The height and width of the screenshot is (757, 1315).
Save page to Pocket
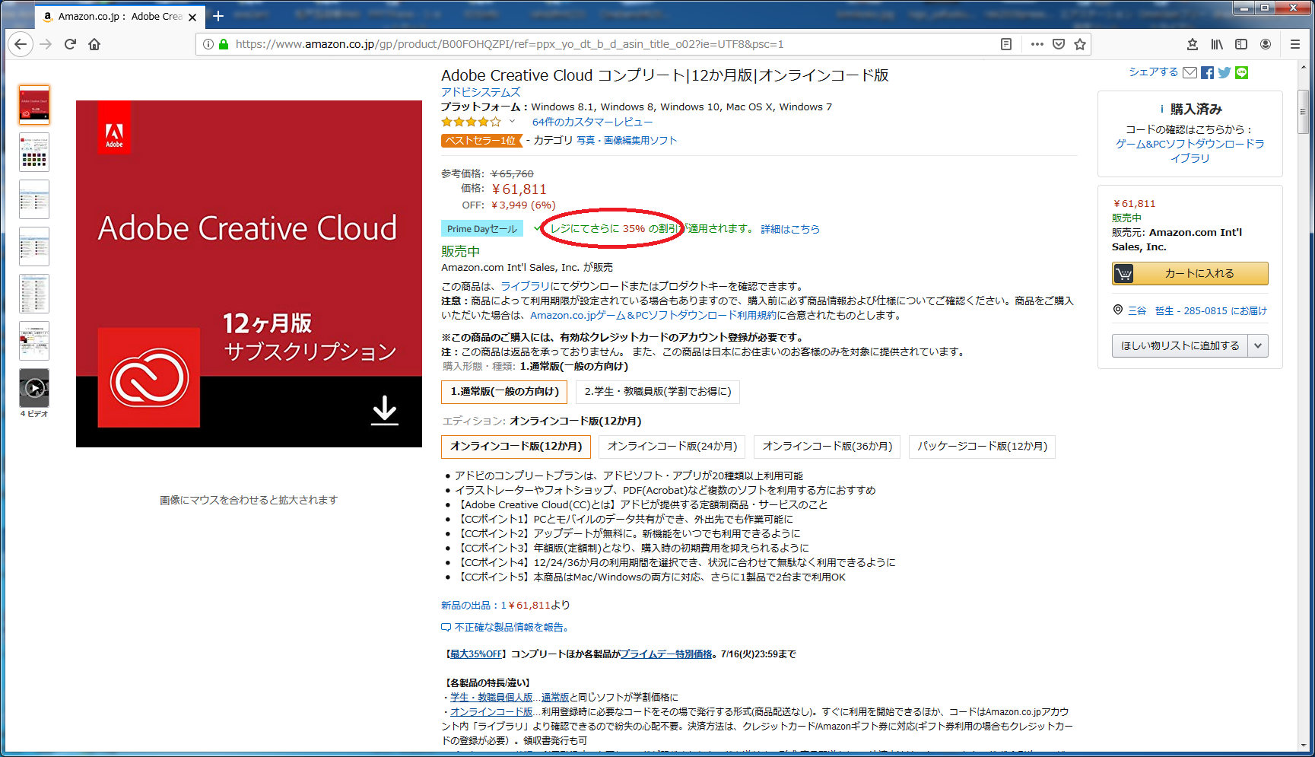click(x=1059, y=44)
